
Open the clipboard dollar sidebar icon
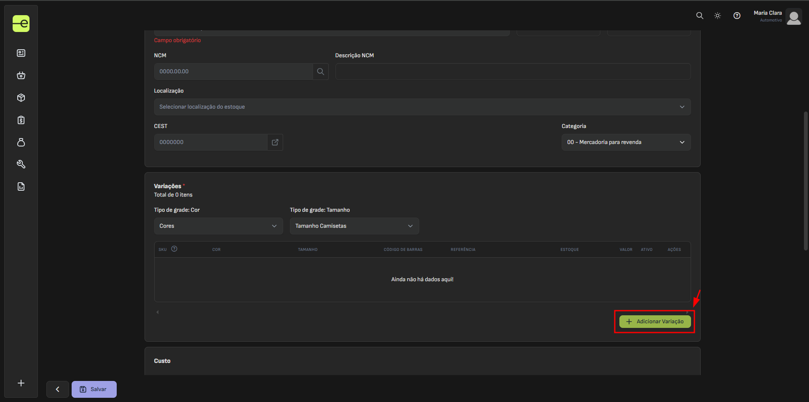pyautogui.click(x=21, y=120)
